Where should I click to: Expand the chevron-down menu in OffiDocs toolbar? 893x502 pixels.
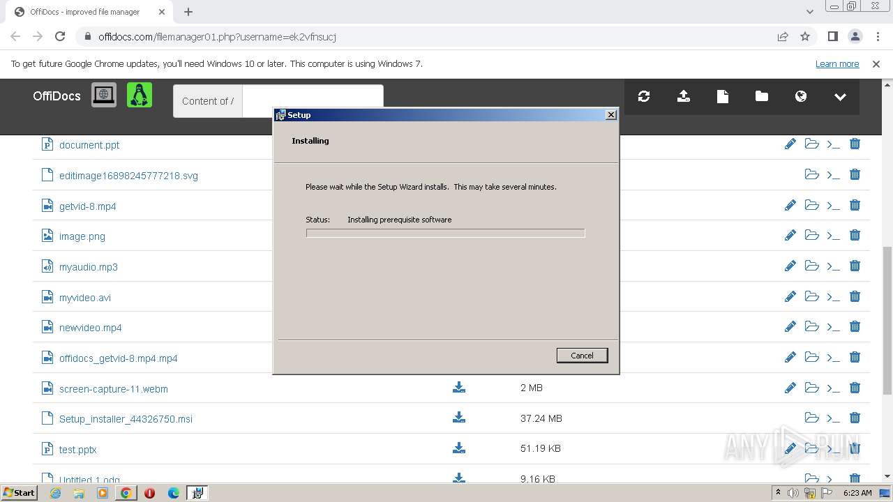coord(840,97)
